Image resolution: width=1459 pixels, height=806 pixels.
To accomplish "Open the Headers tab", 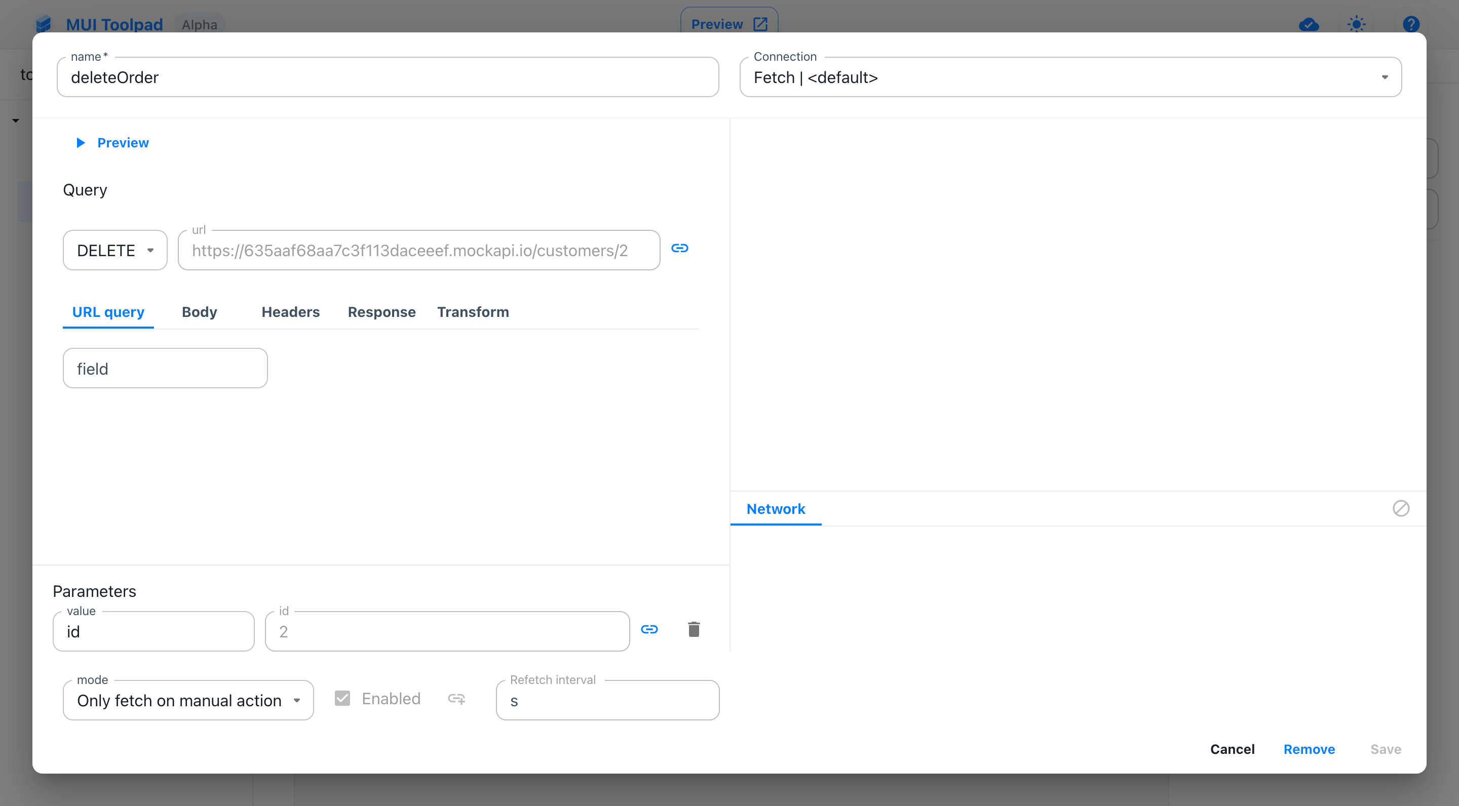I will (291, 312).
